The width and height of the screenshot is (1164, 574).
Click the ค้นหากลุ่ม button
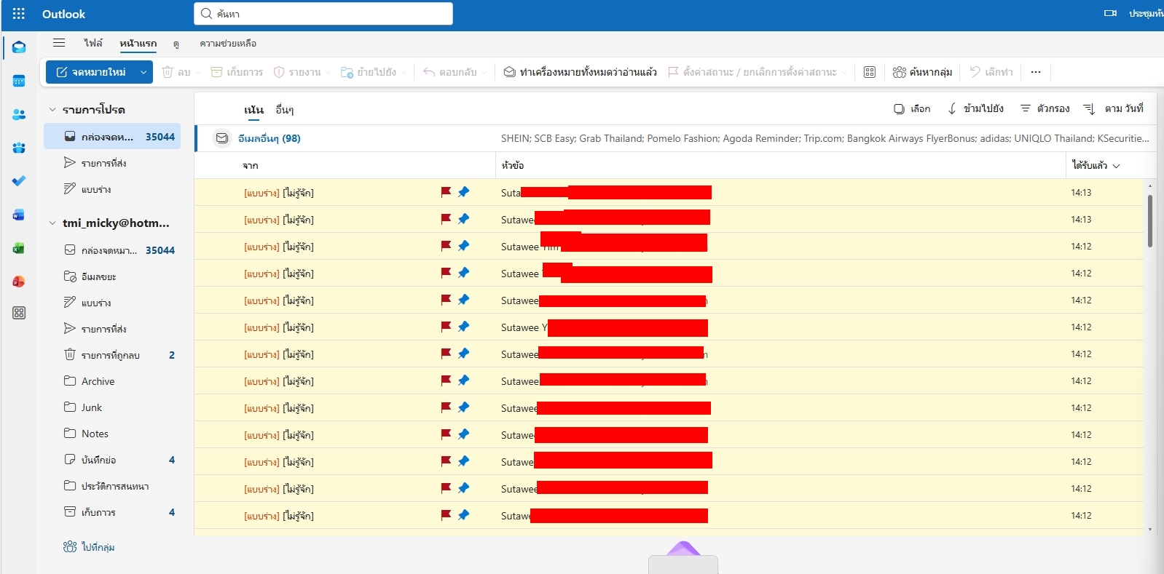point(922,72)
